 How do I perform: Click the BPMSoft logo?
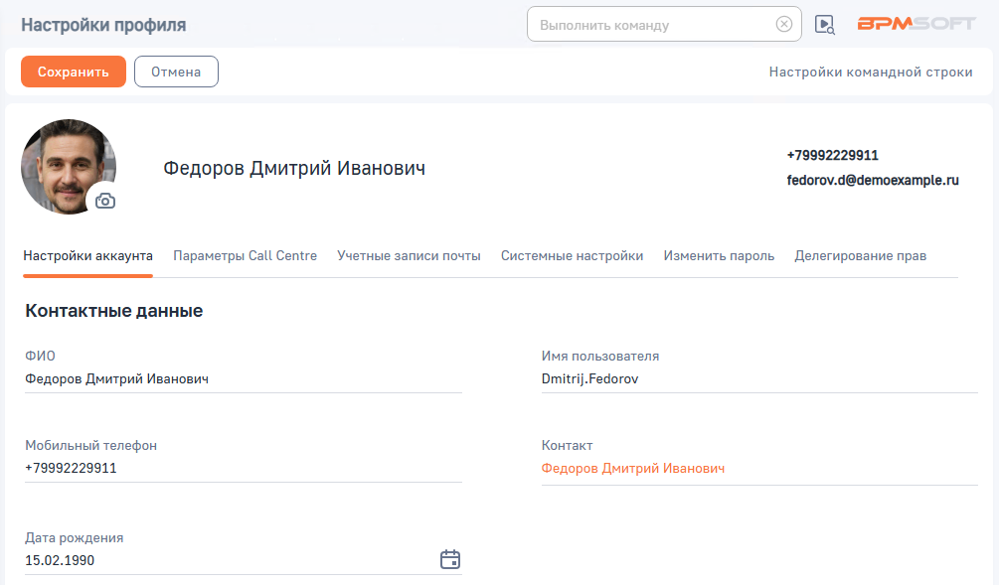click(916, 24)
